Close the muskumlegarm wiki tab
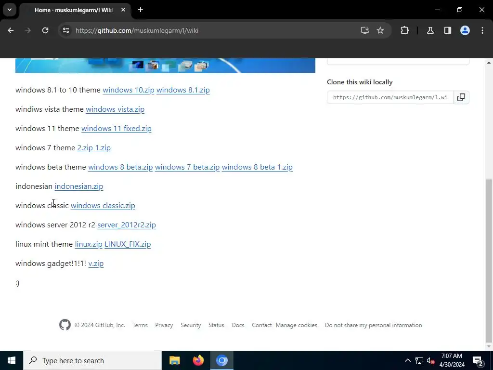493x370 pixels. (x=123, y=10)
